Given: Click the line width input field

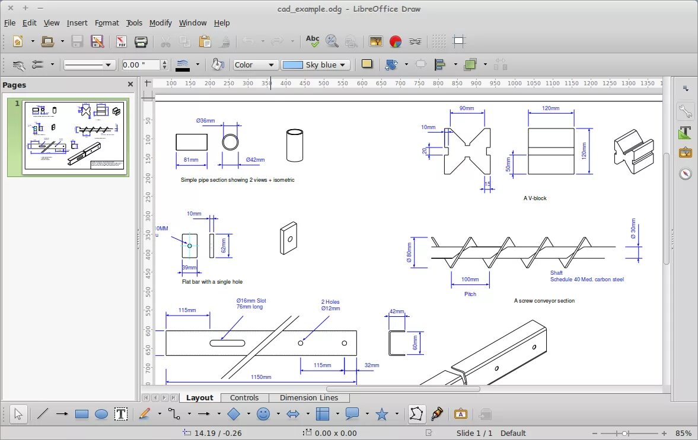Looking at the screenshot, I should (x=142, y=65).
